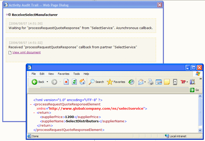Click the Forward arrow icon
Image resolution: width=205 pixels, height=141 pixels.
pos(54,82)
